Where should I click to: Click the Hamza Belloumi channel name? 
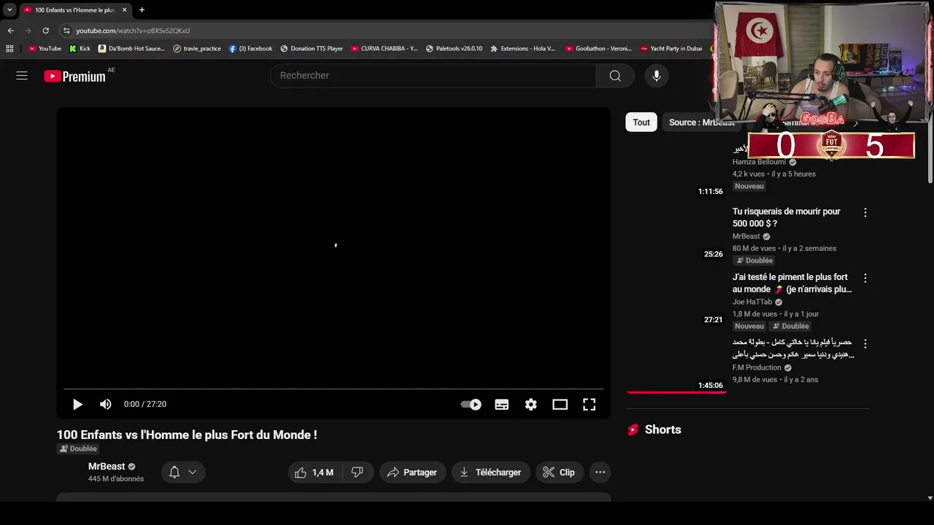pos(759,162)
